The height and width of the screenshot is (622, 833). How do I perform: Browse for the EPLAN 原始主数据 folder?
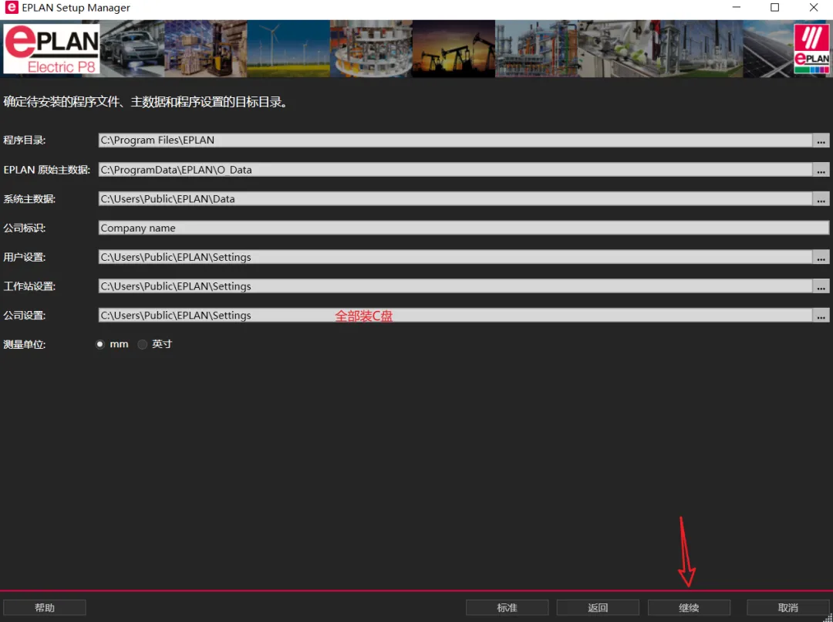pos(821,170)
